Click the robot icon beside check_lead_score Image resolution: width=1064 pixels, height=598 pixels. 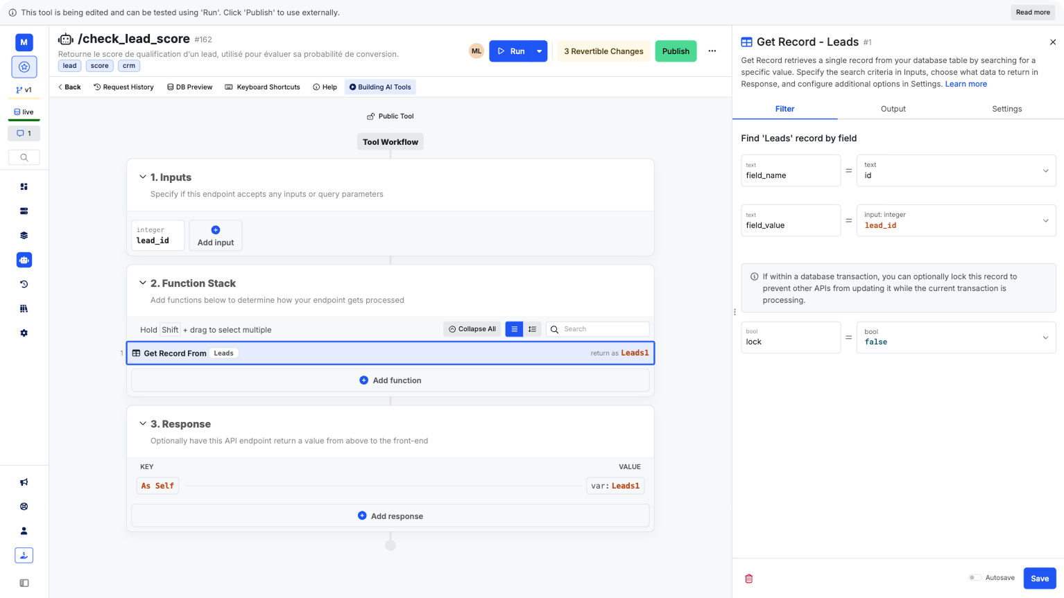coord(66,39)
